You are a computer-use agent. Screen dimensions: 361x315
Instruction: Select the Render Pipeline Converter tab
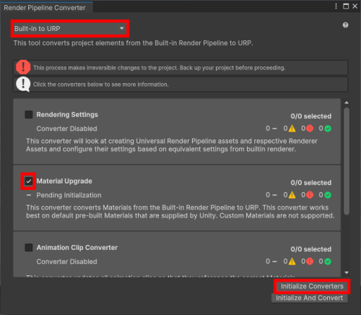[x=45, y=8]
